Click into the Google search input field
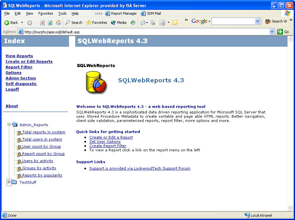Screen dimensions: 295x220 234,21
